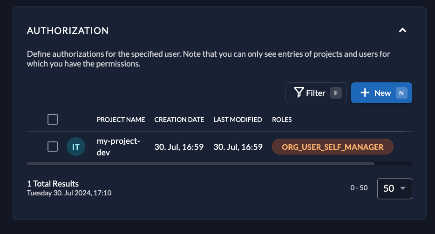Click the F shortcut key badge
Viewport: 435px width, 234px height.
point(336,93)
